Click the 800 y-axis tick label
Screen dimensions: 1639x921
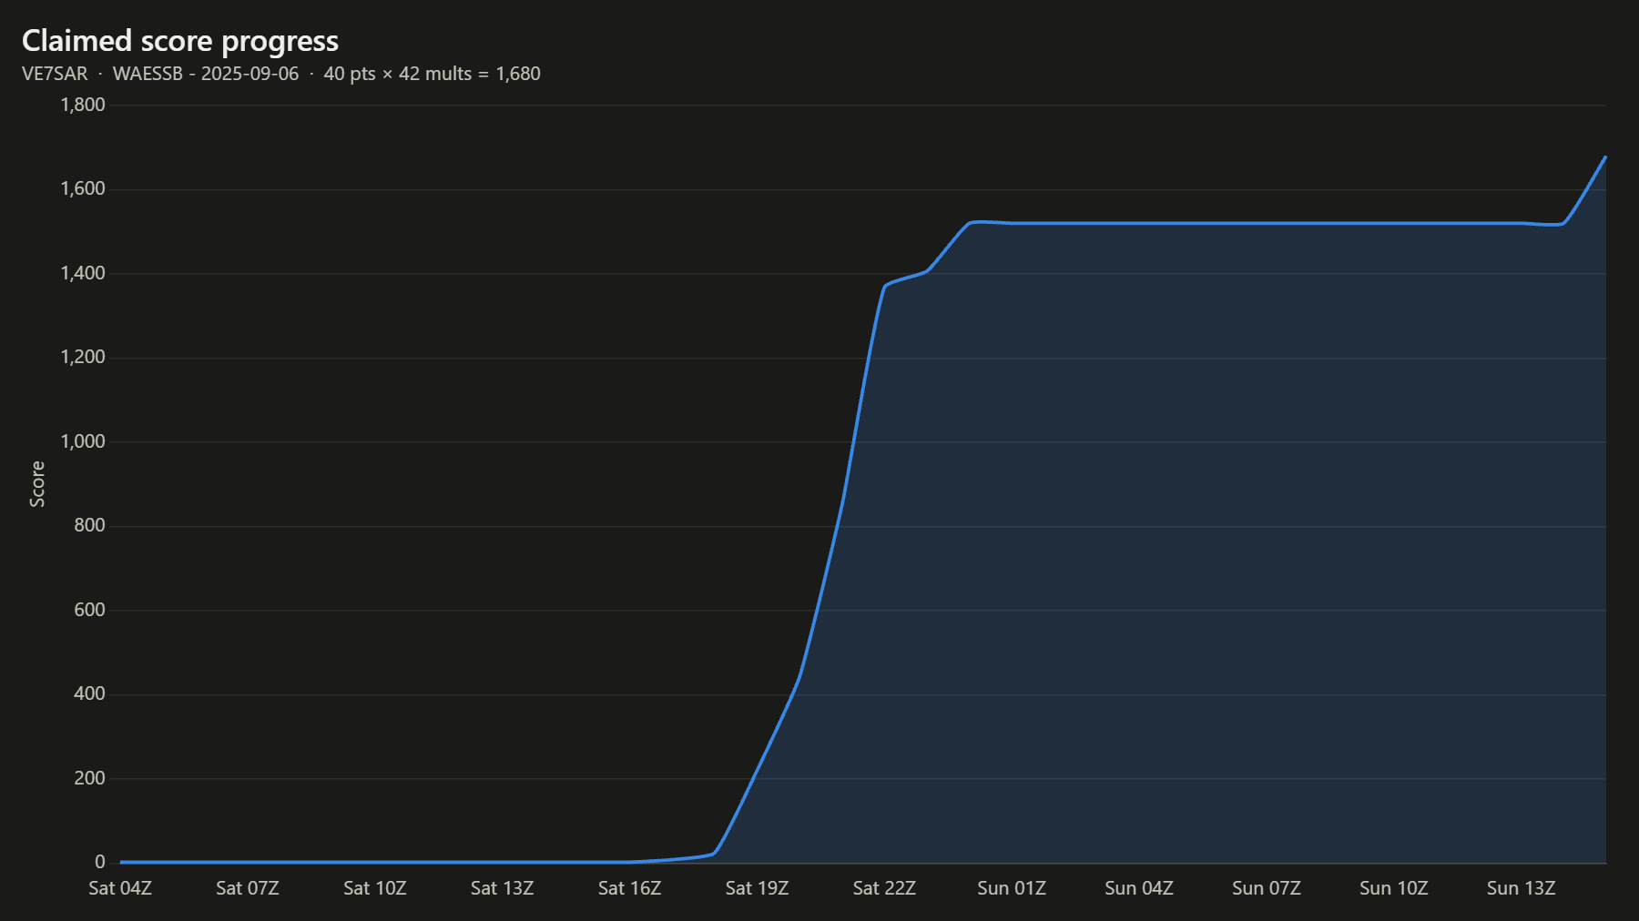[x=89, y=525]
